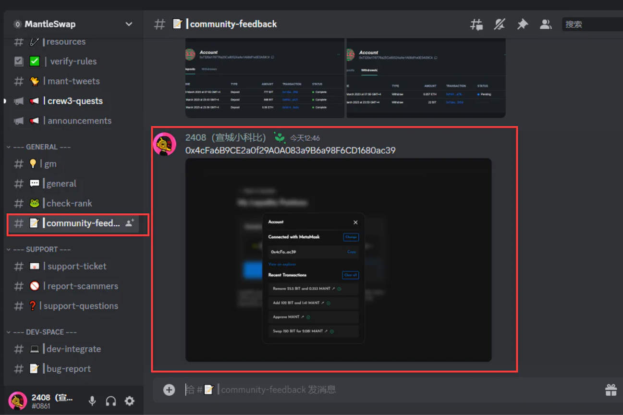623x415 pixels.
Task: Open the crew3-quests announcement channel
Action: coord(73,101)
